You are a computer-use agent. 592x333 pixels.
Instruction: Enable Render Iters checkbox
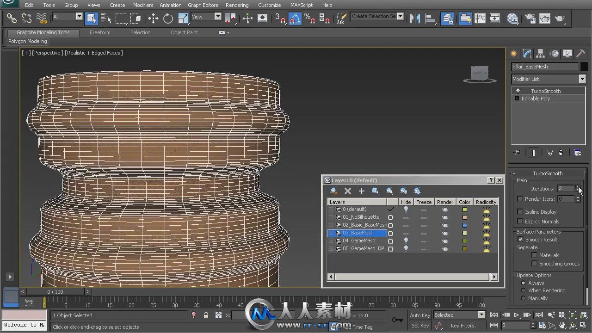(520, 199)
